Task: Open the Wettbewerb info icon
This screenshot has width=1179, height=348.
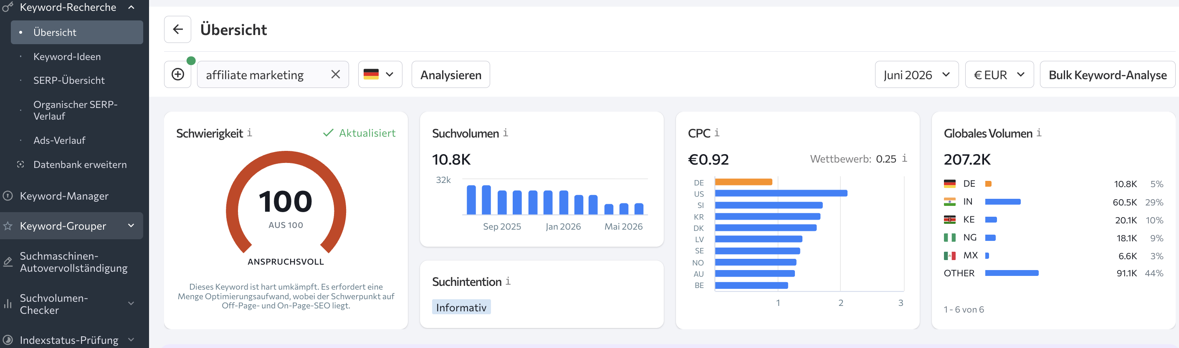Action: pos(904,158)
